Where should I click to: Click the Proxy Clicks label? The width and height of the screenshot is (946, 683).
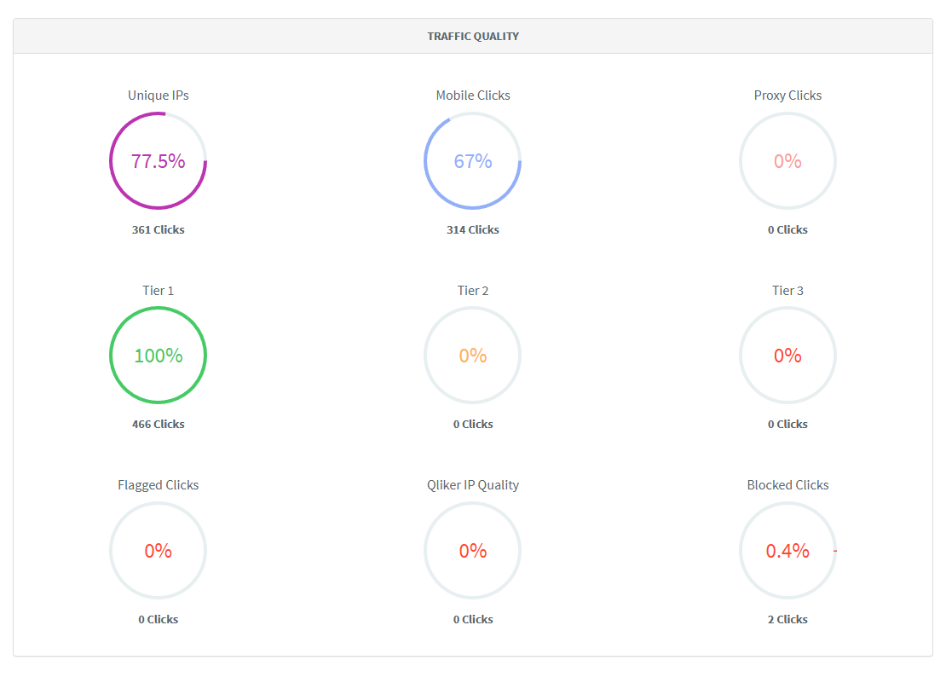tap(787, 96)
